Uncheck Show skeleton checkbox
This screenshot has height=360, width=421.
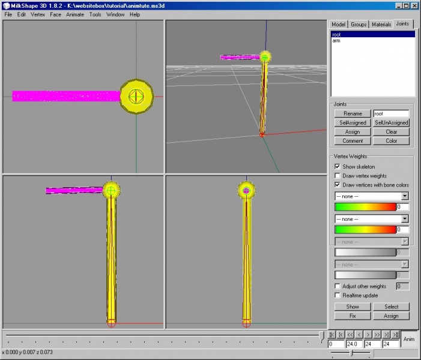click(338, 167)
